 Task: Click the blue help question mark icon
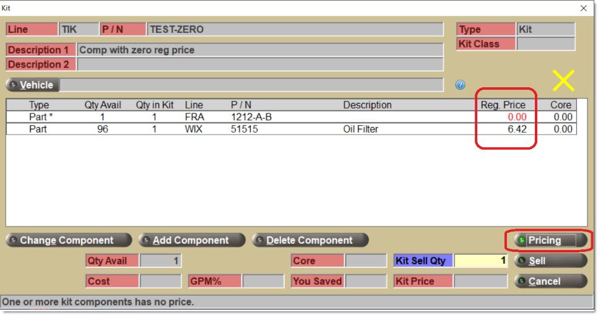point(460,85)
